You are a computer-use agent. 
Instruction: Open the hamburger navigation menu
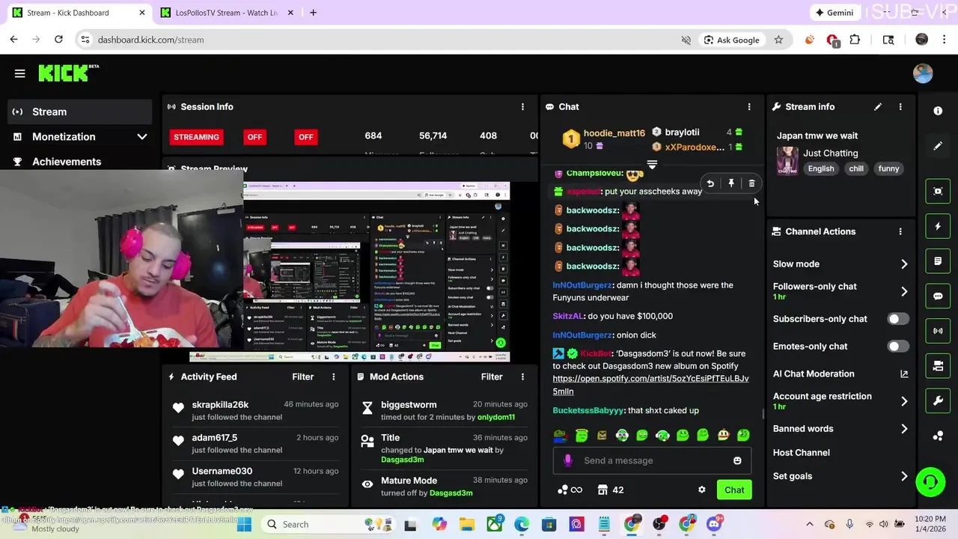(x=20, y=73)
